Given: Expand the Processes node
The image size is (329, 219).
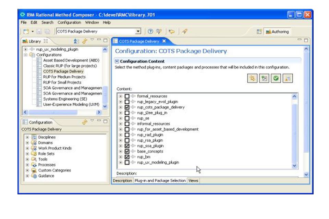Looking at the screenshot, I should (x=27, y=165).
